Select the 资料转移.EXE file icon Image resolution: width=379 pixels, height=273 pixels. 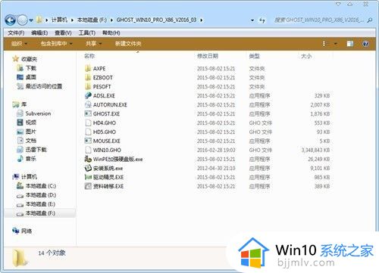click(x=88, y=186)
